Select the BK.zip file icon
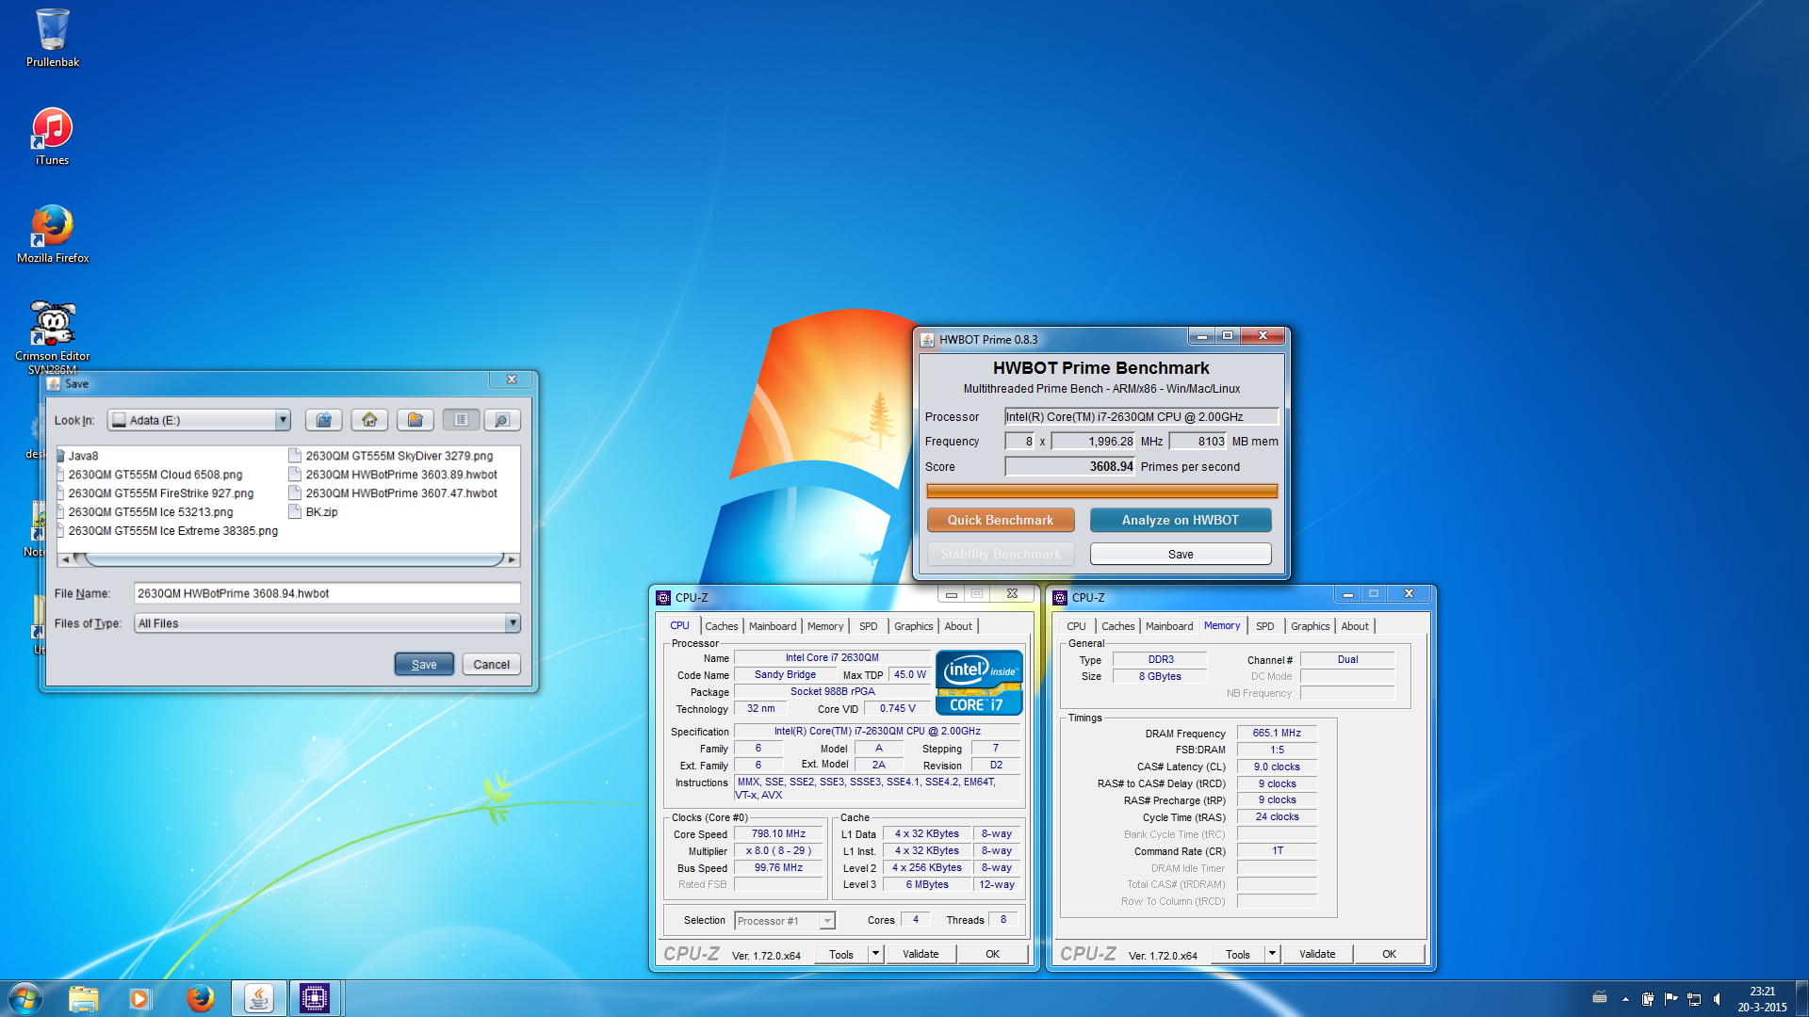This screenshot has width=1809, height=1017. [x=295, y=512]
